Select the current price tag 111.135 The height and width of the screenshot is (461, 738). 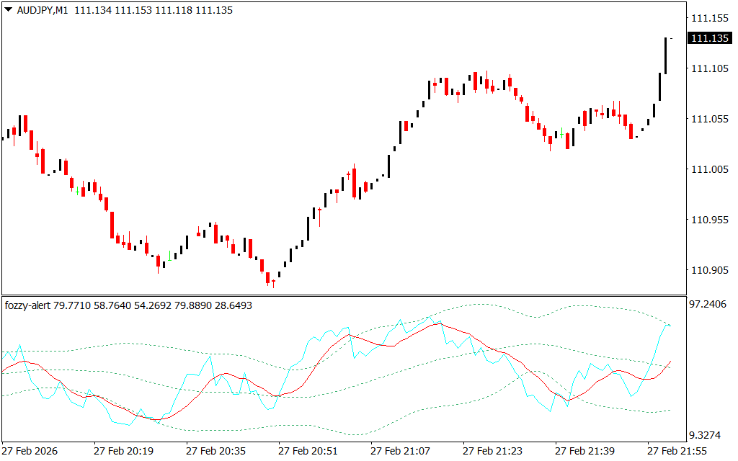click(710, 38)
